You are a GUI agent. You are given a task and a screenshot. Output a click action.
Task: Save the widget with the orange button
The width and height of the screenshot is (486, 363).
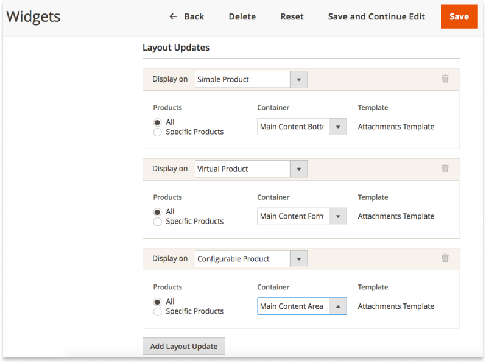pyautogui.click(x=459, y=16)
